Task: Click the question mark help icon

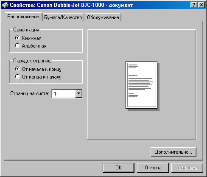Action: point(194,5)
